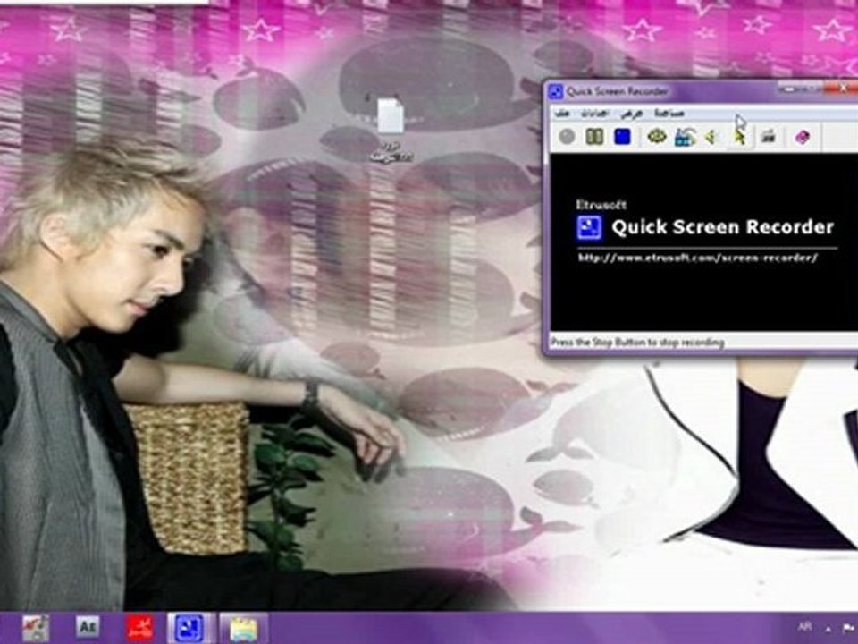Open the second Arabic menu from the right
This screenshot has height=644, width=858.
tap(632, 114)
